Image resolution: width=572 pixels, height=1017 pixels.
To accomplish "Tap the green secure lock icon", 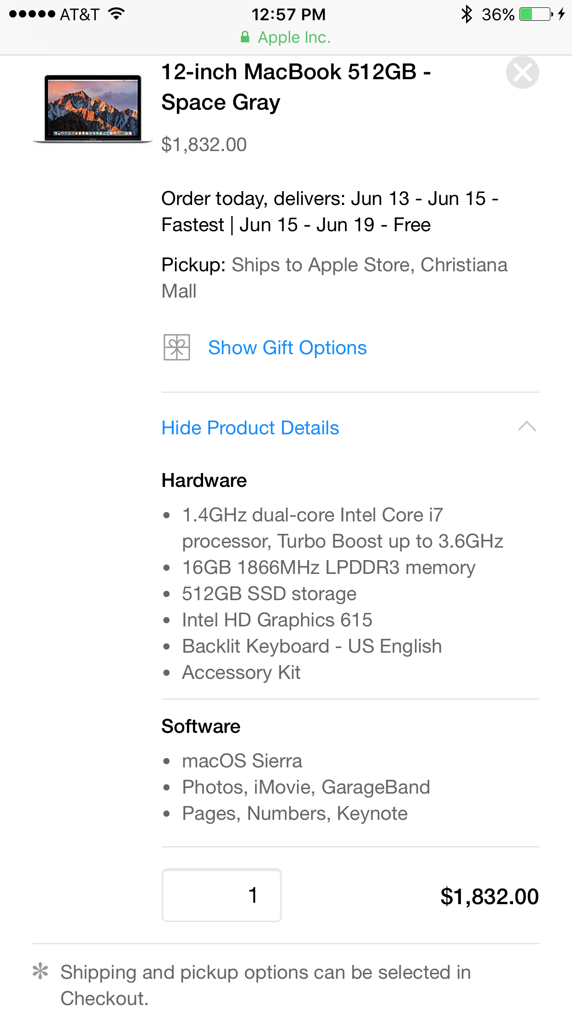I will click(x=245, y=37).
